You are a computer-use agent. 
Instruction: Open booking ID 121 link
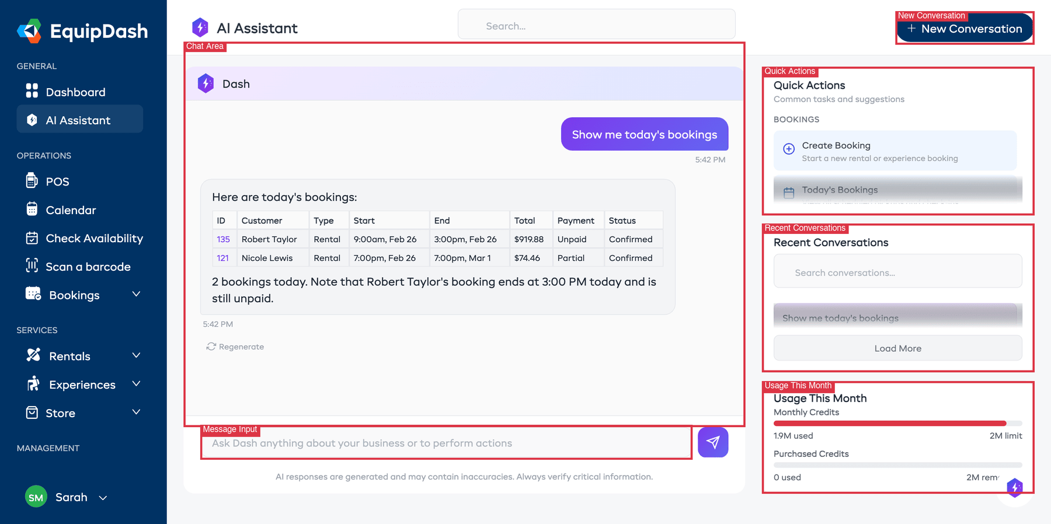point(222,258)
